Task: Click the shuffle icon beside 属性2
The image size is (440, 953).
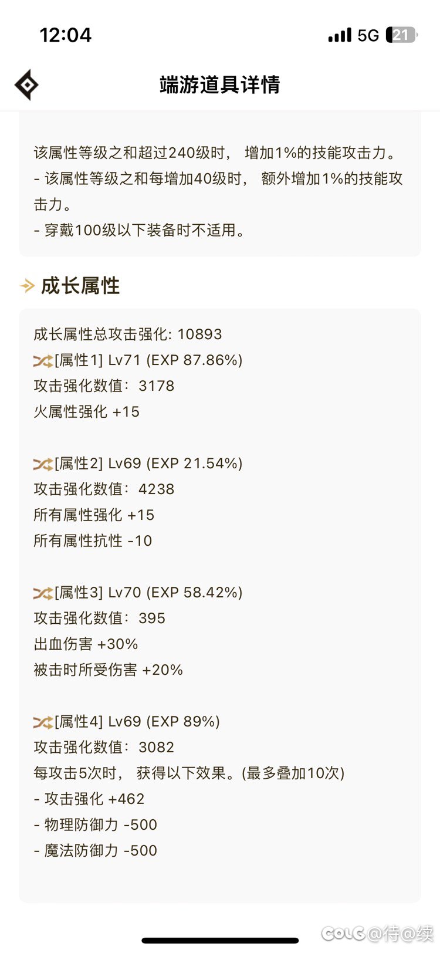Action: (x=43, y=464)
